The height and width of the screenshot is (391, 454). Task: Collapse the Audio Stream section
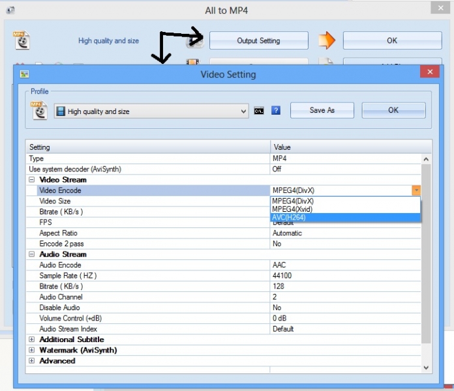31,255
